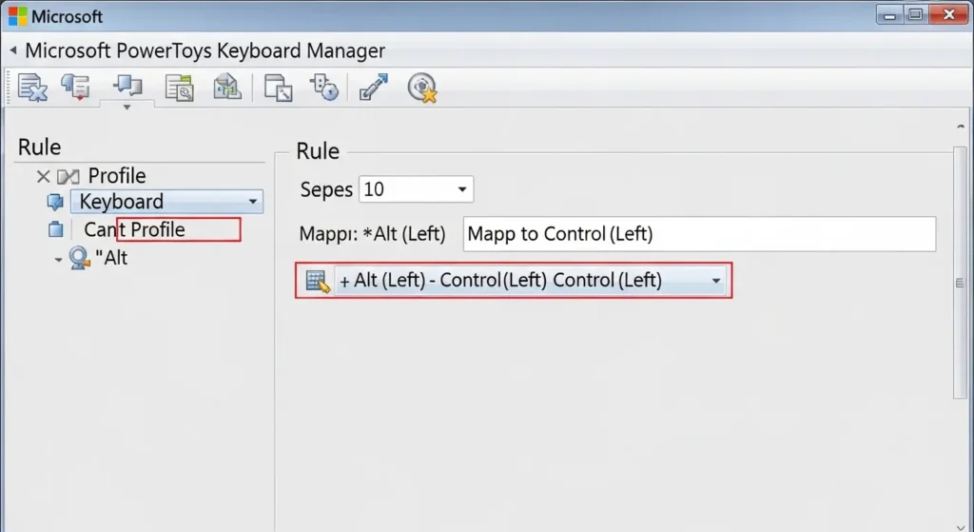Collapse the "Alt tree node arrow
The width and height of the screenshot is (974, 532).
58,259
